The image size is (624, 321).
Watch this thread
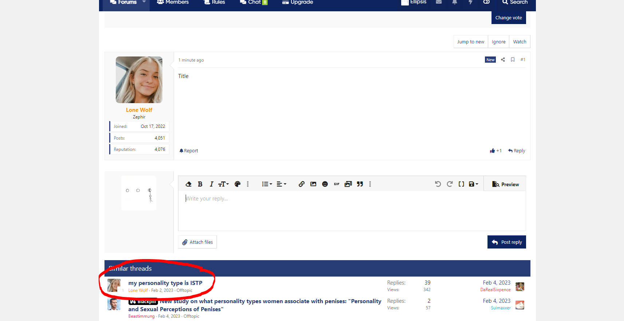[520, 42]
